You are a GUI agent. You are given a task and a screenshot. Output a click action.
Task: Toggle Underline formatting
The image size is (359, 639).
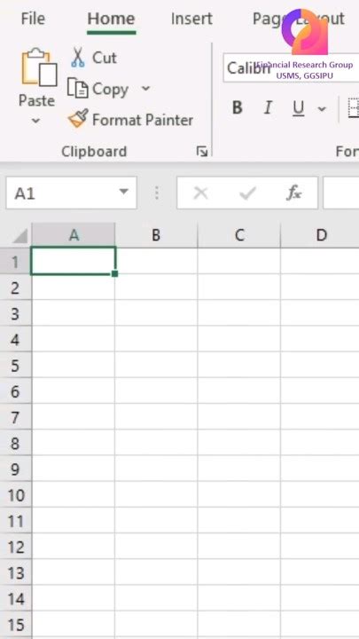coord(299,108)
